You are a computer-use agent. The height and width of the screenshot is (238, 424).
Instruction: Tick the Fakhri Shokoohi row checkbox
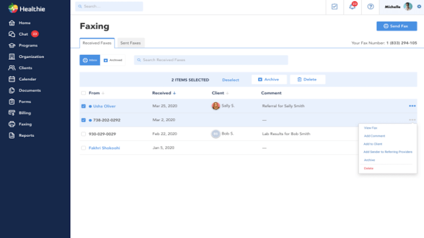(x=83, y=148)
